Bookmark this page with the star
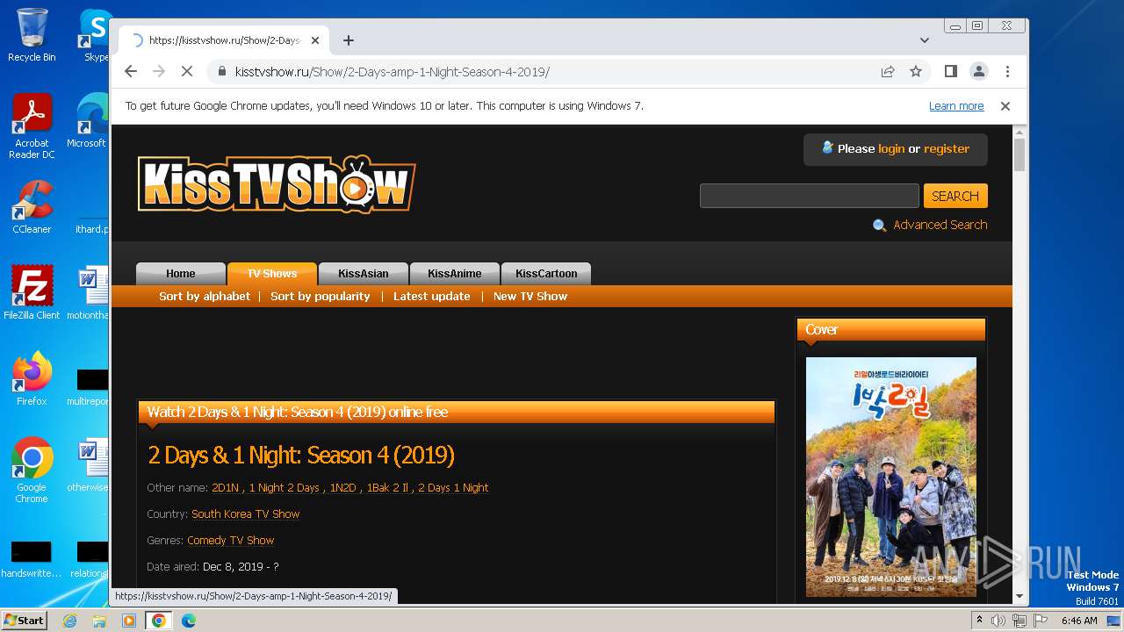Screen dimensions: 1124x632 pos(916,72)
